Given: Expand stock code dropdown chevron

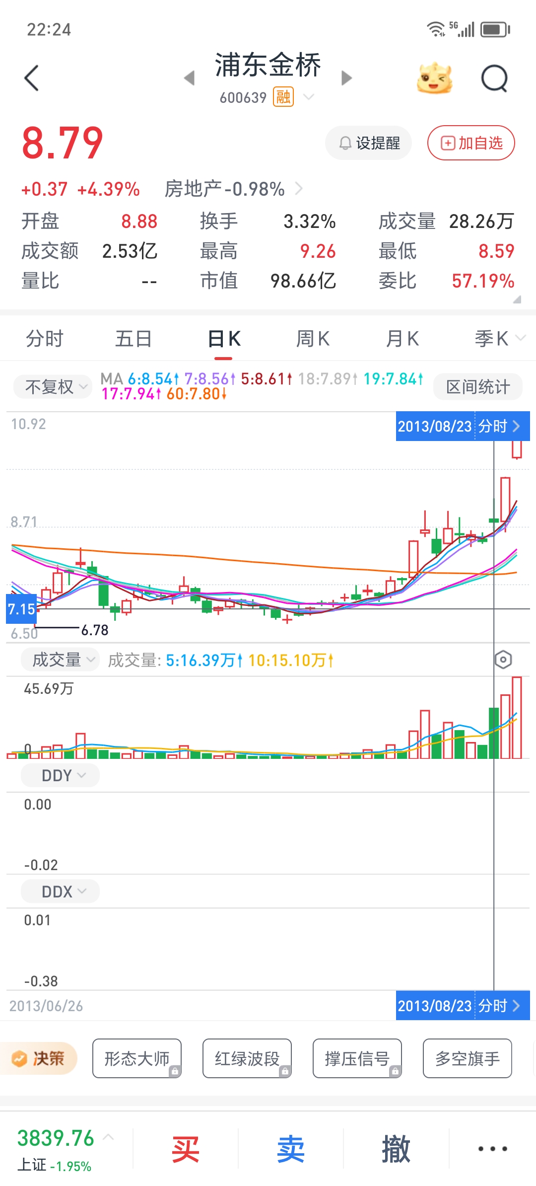Looking at the screenshot, I should 309,97.
